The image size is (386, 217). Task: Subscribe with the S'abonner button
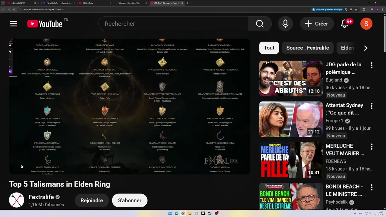click(x=130, y=200)
